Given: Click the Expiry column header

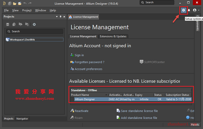Looking at the screenshot, I should coord(144,95).
